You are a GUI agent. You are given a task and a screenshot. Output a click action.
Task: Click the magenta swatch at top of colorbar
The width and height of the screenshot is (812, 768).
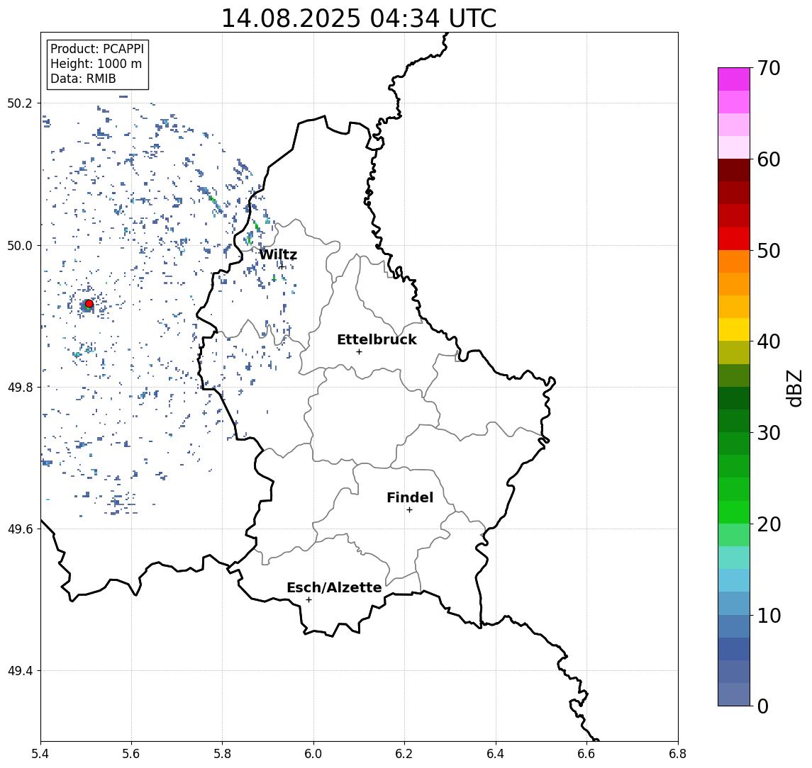(734, 79)
